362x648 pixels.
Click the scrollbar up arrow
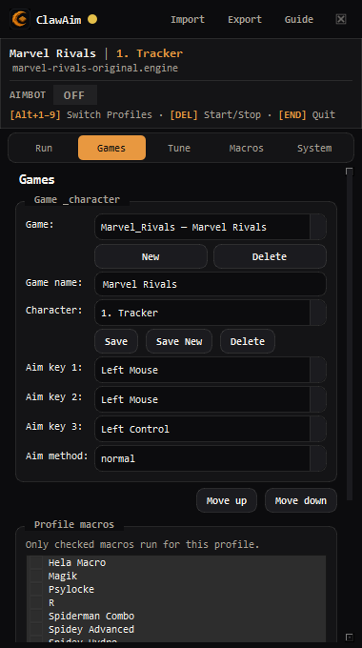(x=350, y=172)
